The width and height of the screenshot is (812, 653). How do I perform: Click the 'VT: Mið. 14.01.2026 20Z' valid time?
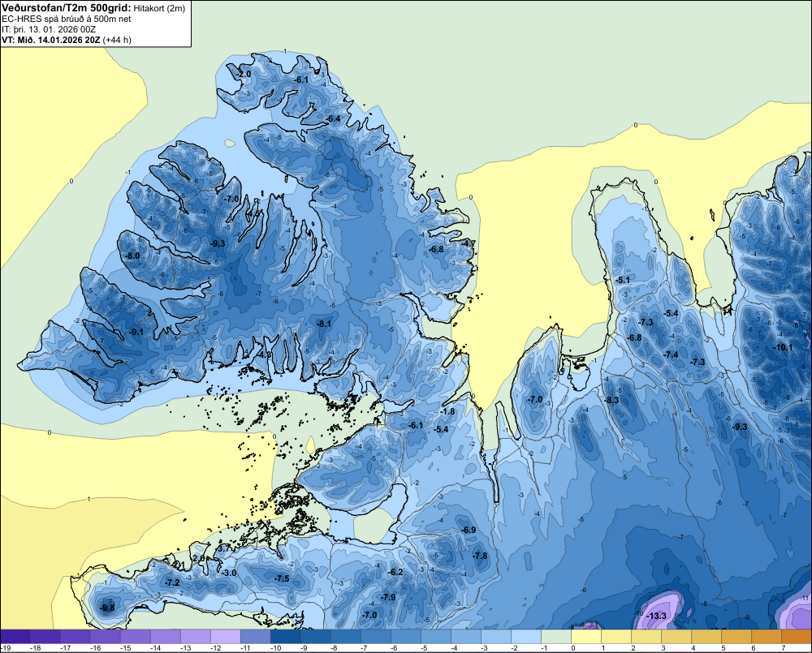point(51,40)
